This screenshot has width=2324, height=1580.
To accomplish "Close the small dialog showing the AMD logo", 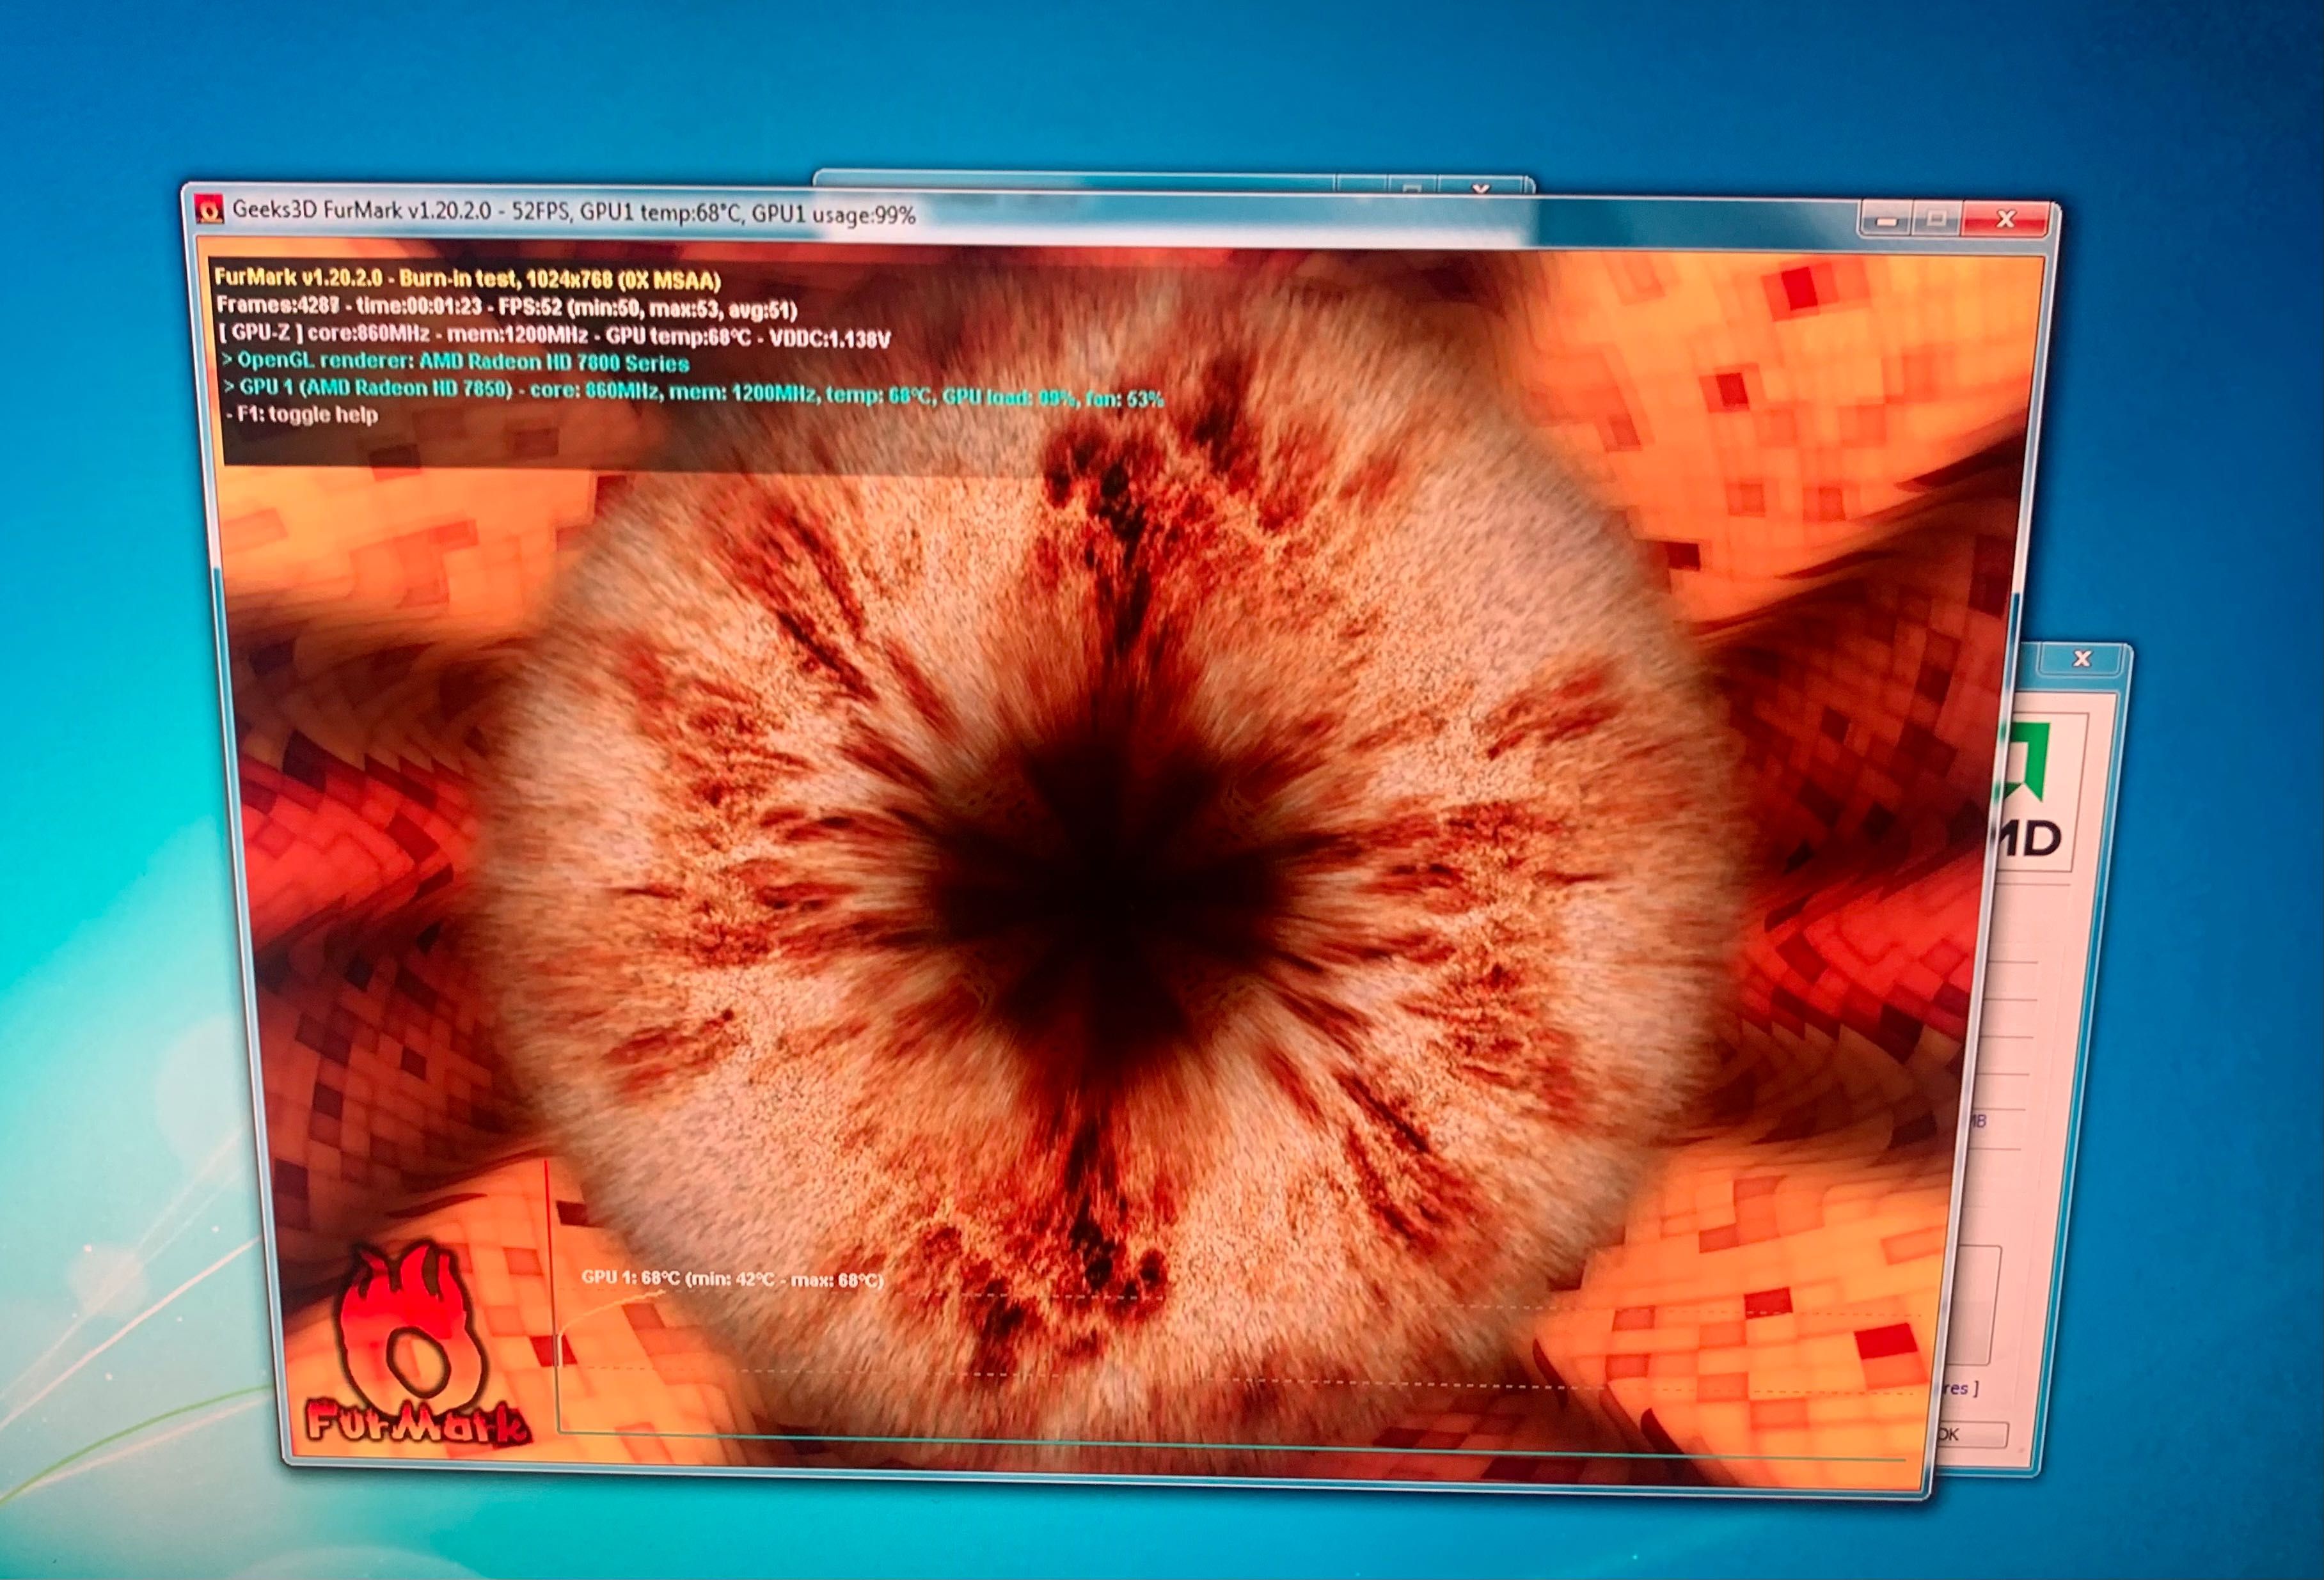I will [2082, 659].
